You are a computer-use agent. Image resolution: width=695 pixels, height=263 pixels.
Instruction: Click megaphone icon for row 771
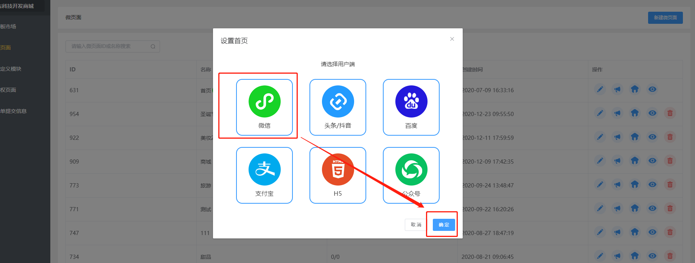(617, 209)
